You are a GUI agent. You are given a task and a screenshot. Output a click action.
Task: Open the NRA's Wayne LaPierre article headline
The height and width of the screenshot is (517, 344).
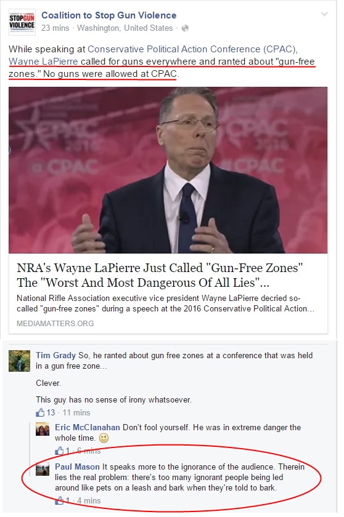(x=160, y=275)
